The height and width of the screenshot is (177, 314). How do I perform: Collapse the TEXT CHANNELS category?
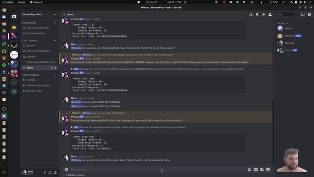click(x=30, y=40)
